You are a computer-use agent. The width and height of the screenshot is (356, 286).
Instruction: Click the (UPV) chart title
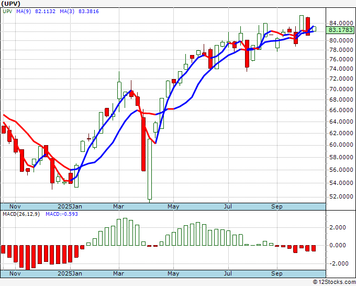(11, 4)
